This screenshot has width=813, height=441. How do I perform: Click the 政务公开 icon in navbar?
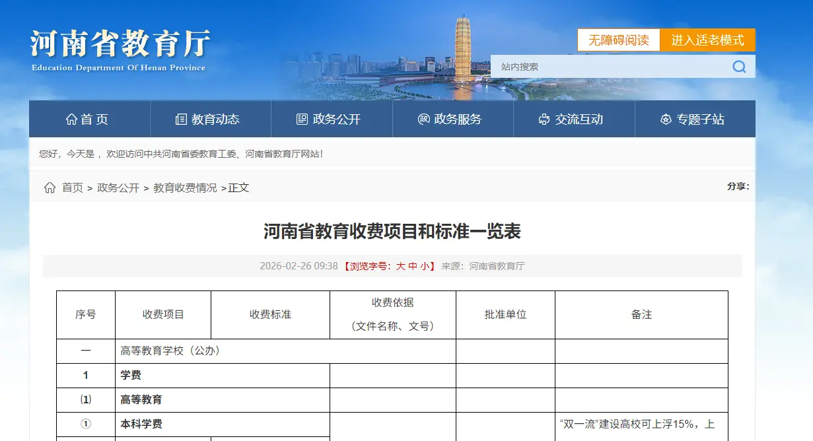tap(302, 119)
